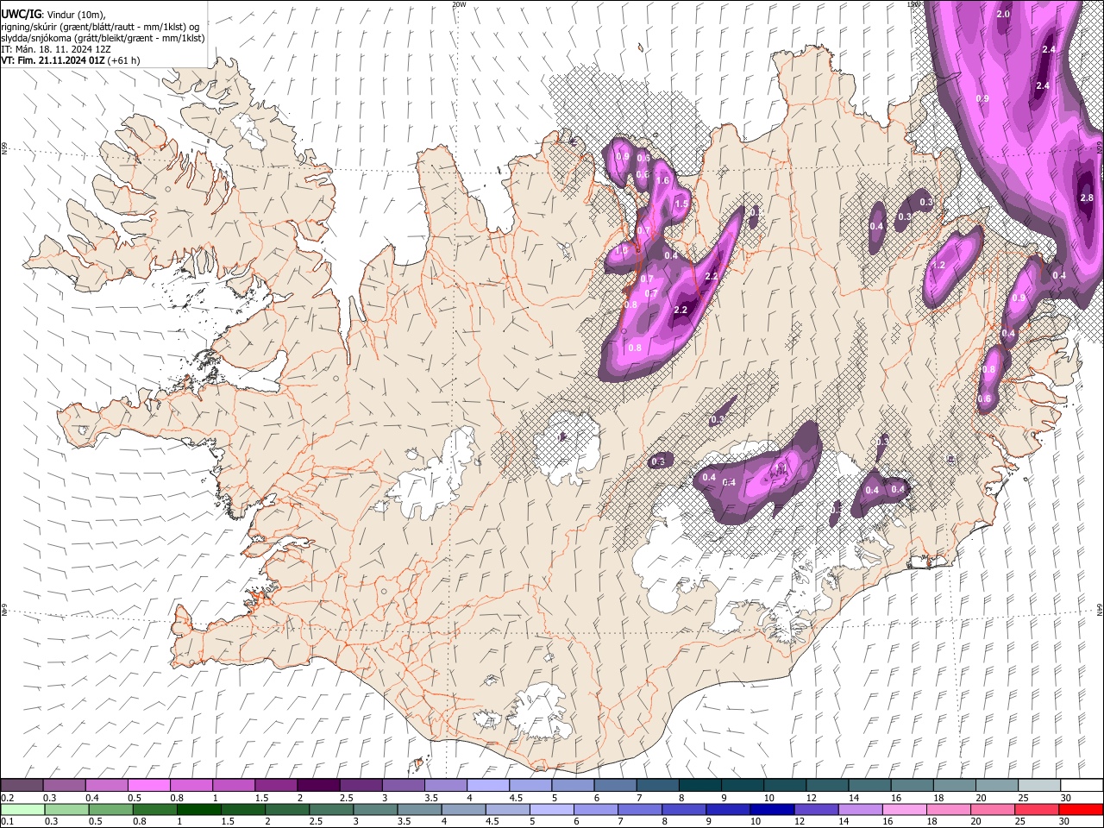Click the 1.2 snowfall value in the east
The image size is (1104, 828).
[939, 266]
